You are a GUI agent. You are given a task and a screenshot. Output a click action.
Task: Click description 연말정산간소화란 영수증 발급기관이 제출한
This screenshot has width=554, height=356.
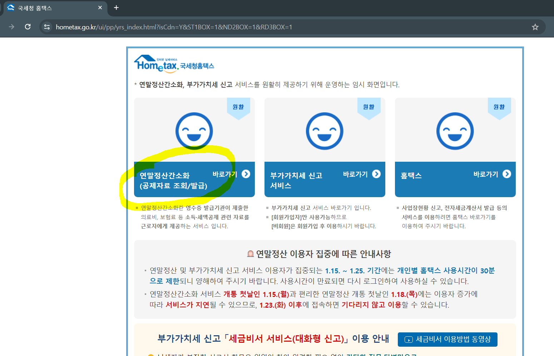coord(194,208)
